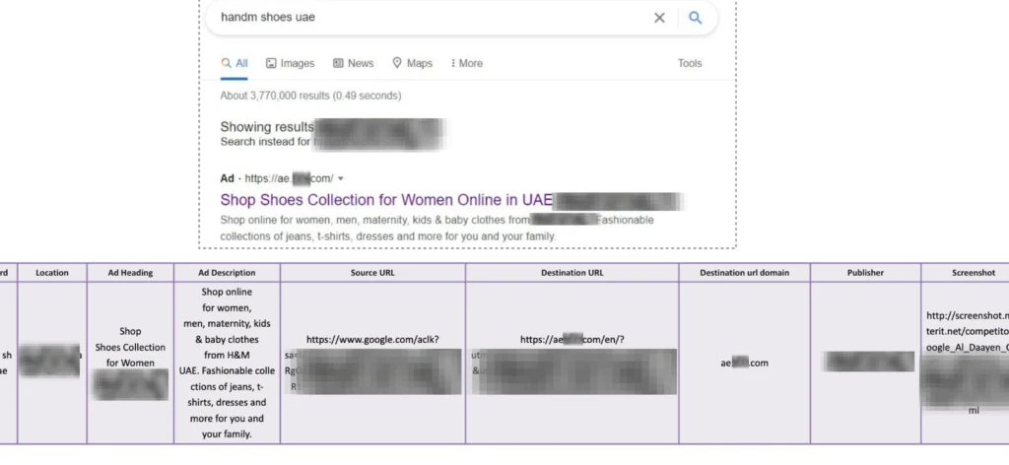Switch to Images search tab

(291, 63)
